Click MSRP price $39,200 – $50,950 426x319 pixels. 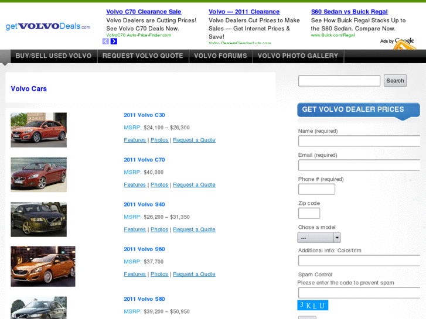(166, 311)
